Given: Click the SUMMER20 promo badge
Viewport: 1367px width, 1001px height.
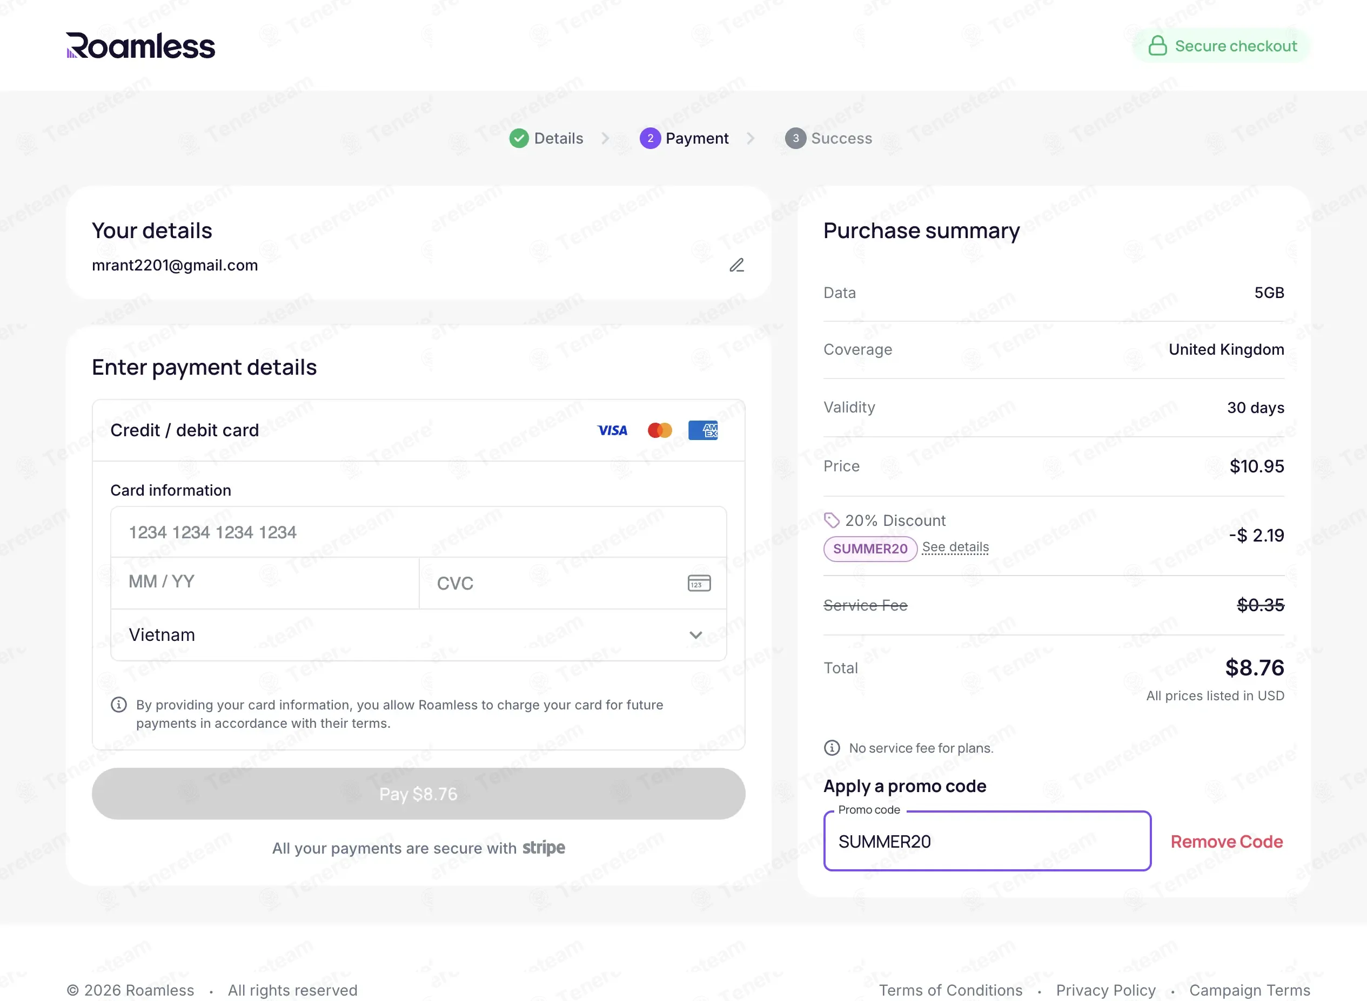Looking at the screenshot, I should click(870, 549).
